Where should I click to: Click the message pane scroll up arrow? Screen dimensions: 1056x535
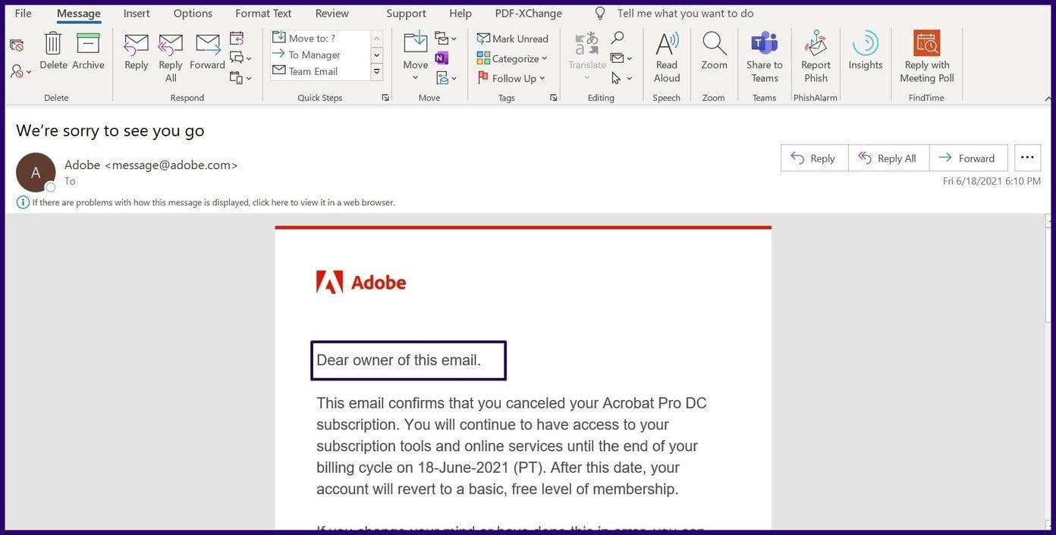pyautogui.click(x=1049, y=221)
